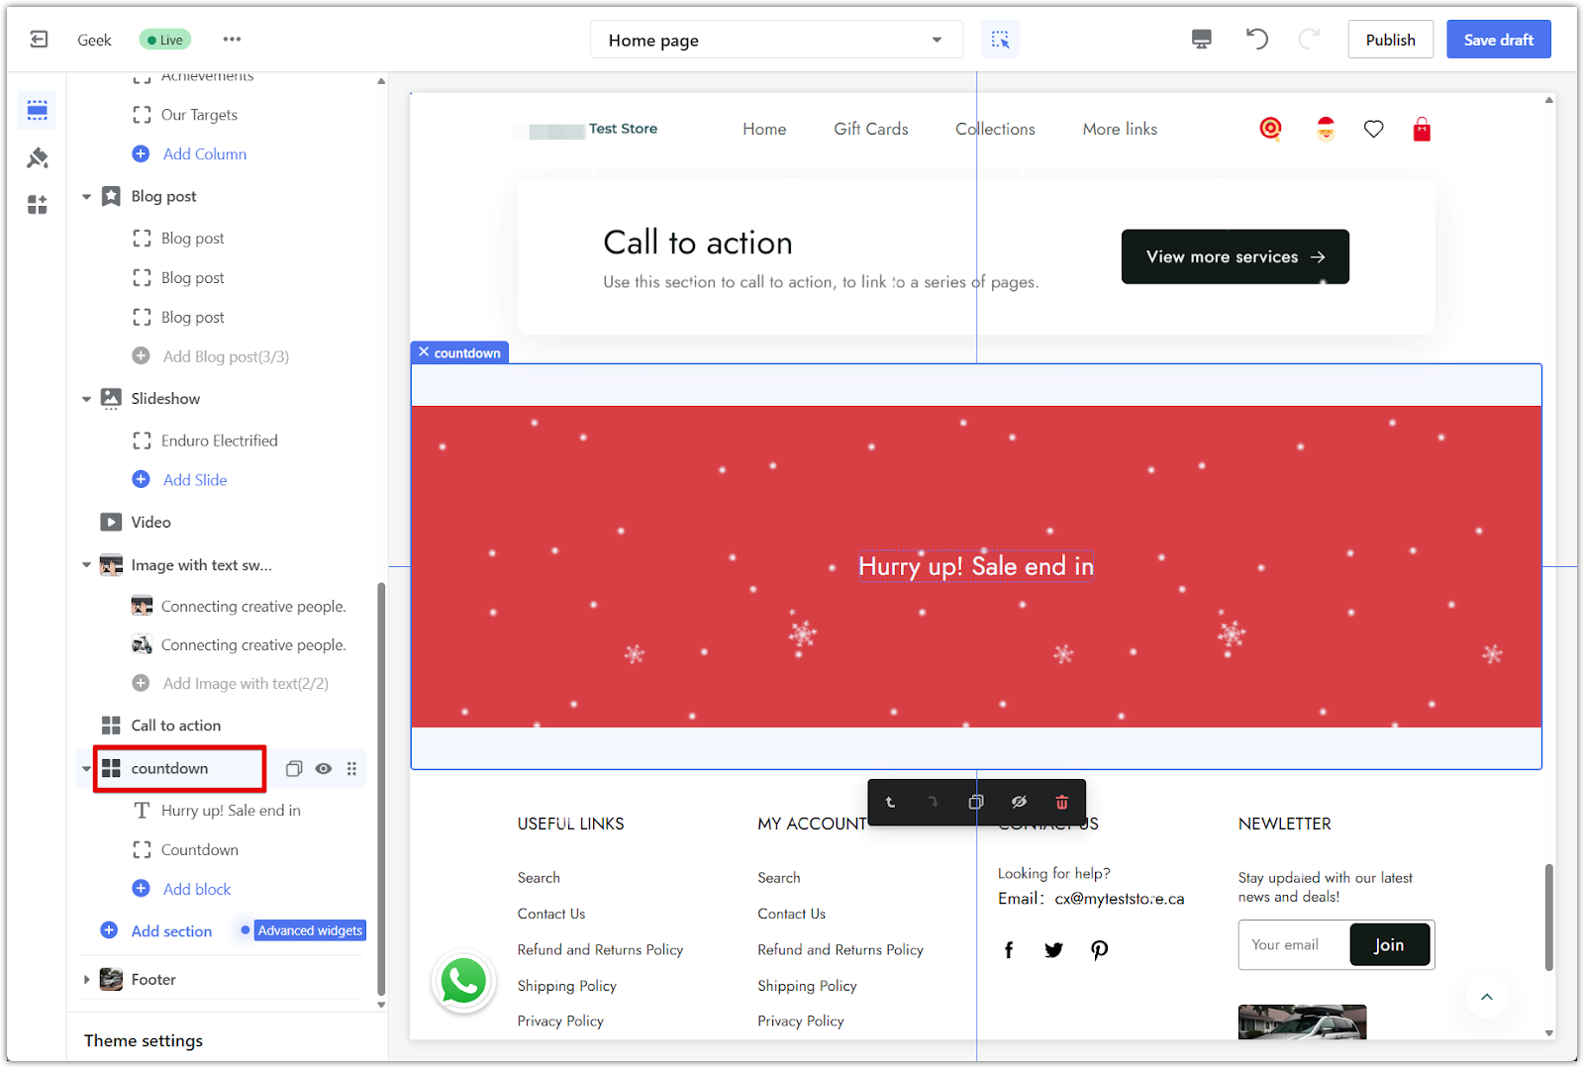The height and width of the screenshot is (1068, 1584).
Task: Delete section using red trash icon
Action: [1061, 802]
